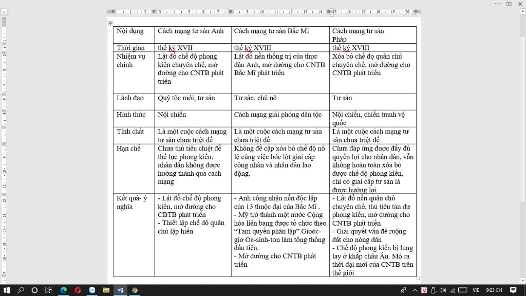Click the Word icon in taskbar
Screen dimensions: 526x296
coord(120,290)
